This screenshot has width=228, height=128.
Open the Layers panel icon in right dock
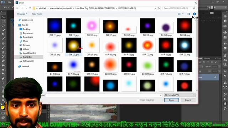[225, 103]
